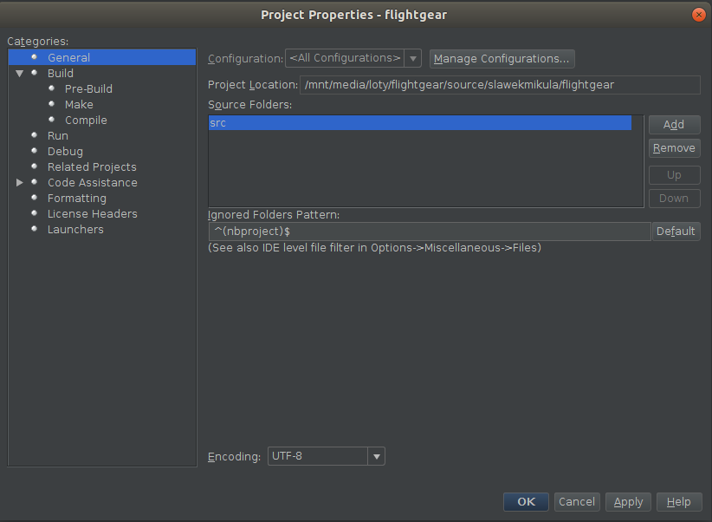This screenshot has height=522, width=712.
Task: Click Add source folder button
Action: tap(674, 125)
